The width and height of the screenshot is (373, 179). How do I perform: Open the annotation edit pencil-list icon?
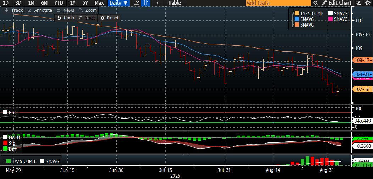[358, 3]
